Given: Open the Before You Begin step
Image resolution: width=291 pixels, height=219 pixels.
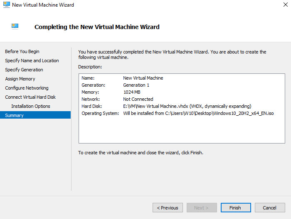Looking at the screenshot, I should [x=22, y=51].
